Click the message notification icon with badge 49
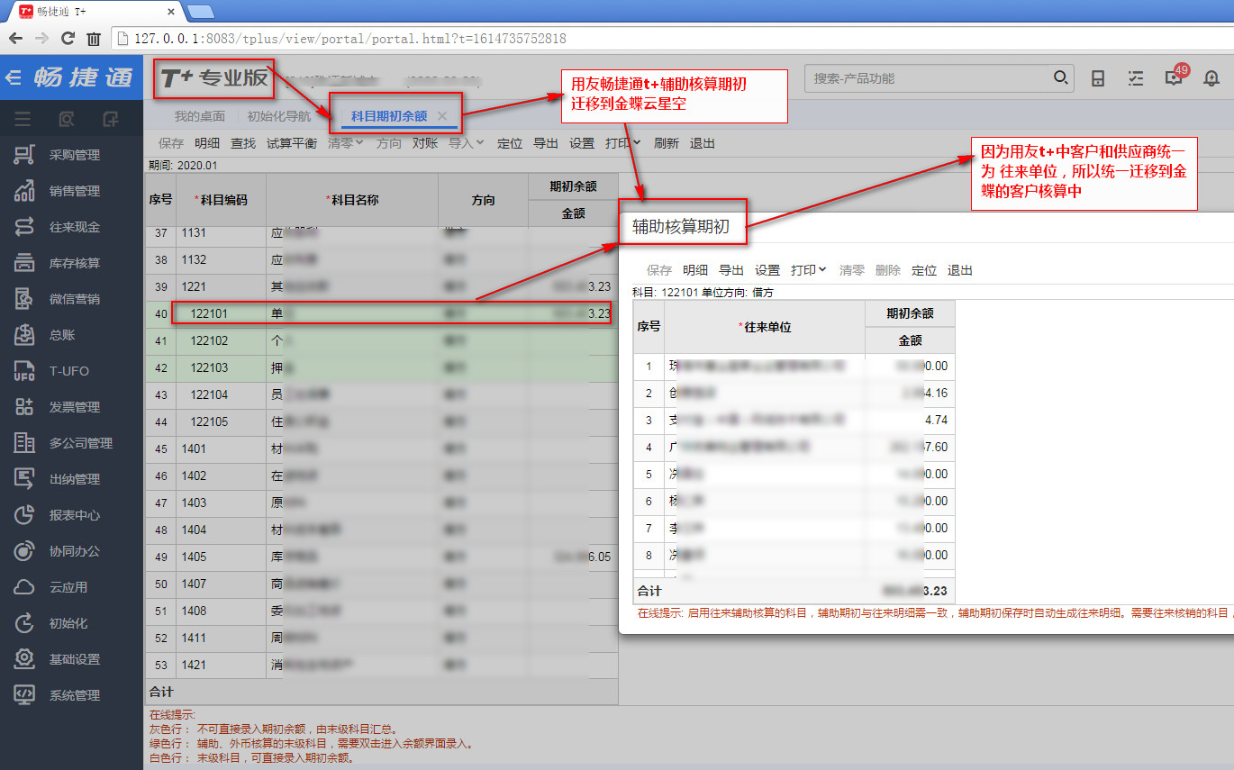Viewport: 1234px width, 770px height. [x=1174, y=78]
